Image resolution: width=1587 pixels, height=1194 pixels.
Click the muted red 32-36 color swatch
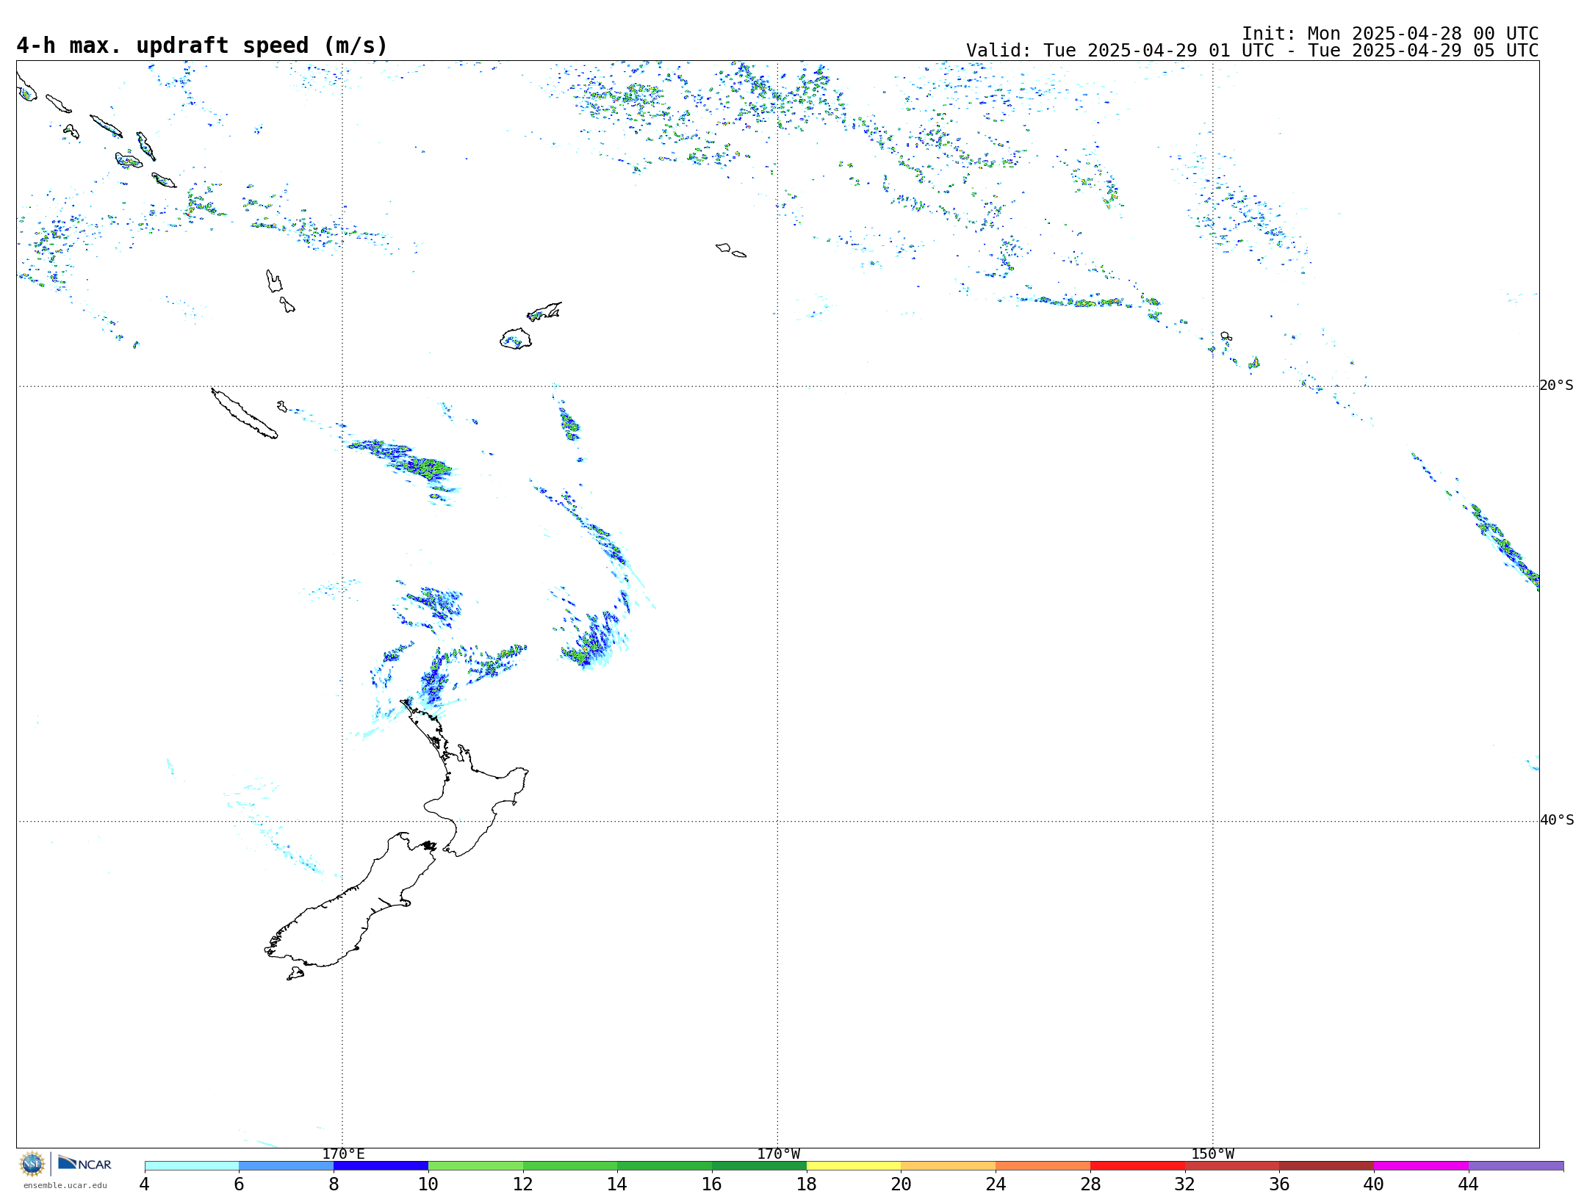click(1232, 1166)
